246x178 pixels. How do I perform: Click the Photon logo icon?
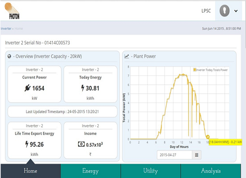pyautogui.click(x=12, y=11)
